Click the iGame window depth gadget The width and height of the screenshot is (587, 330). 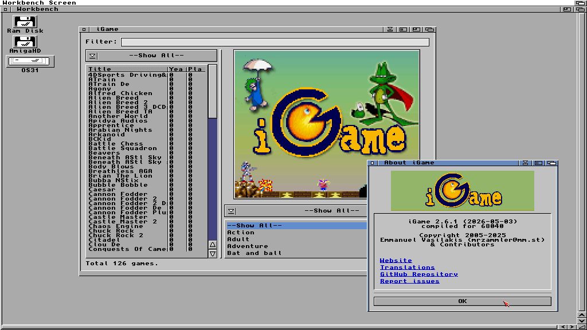click(429, 29)
